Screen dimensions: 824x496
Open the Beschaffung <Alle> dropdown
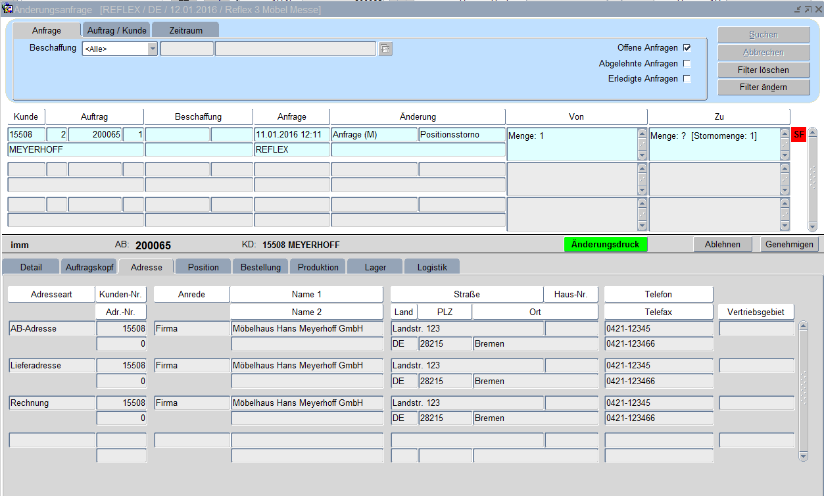tap(153, 49)
